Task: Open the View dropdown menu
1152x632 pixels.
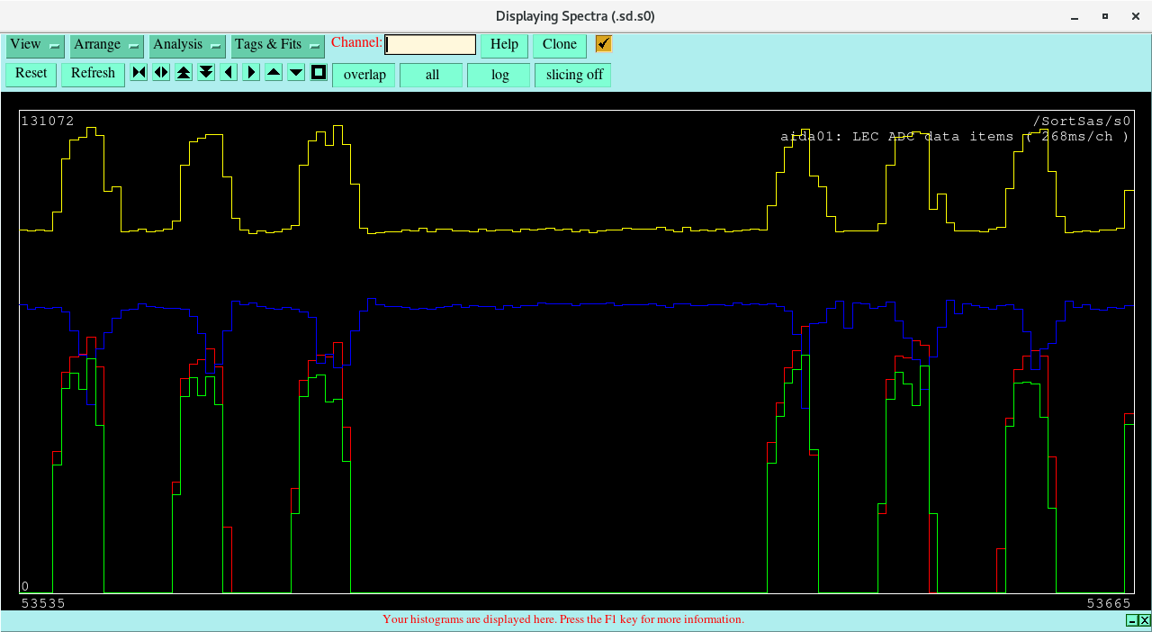Action: [x=35, y=45]
